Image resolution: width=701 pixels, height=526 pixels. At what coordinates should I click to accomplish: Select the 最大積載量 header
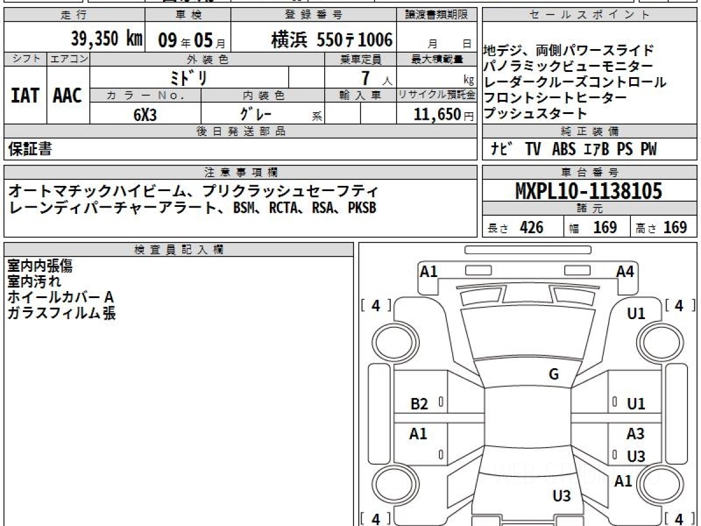pyautogui.click(x=438, y=59)
